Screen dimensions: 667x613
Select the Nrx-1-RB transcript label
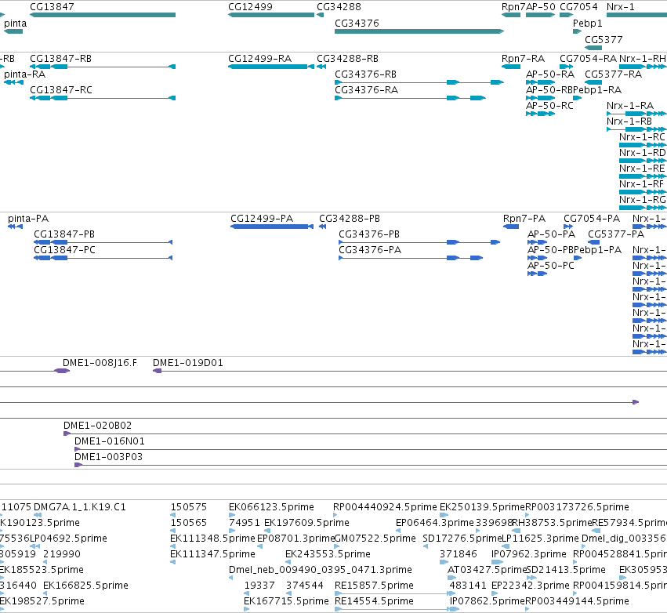629,122
